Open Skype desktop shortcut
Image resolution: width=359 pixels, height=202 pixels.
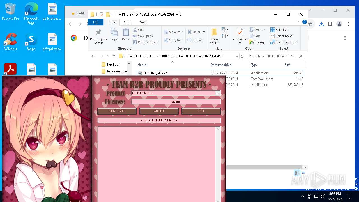(x=31, y=42)
